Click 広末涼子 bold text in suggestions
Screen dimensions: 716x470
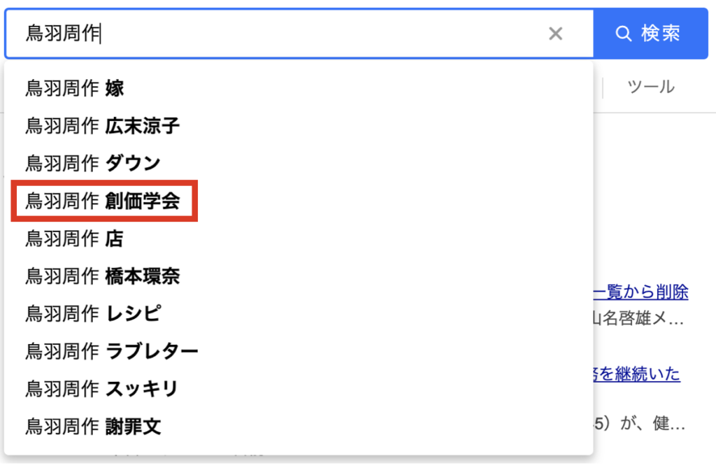[x=143, y=126]
